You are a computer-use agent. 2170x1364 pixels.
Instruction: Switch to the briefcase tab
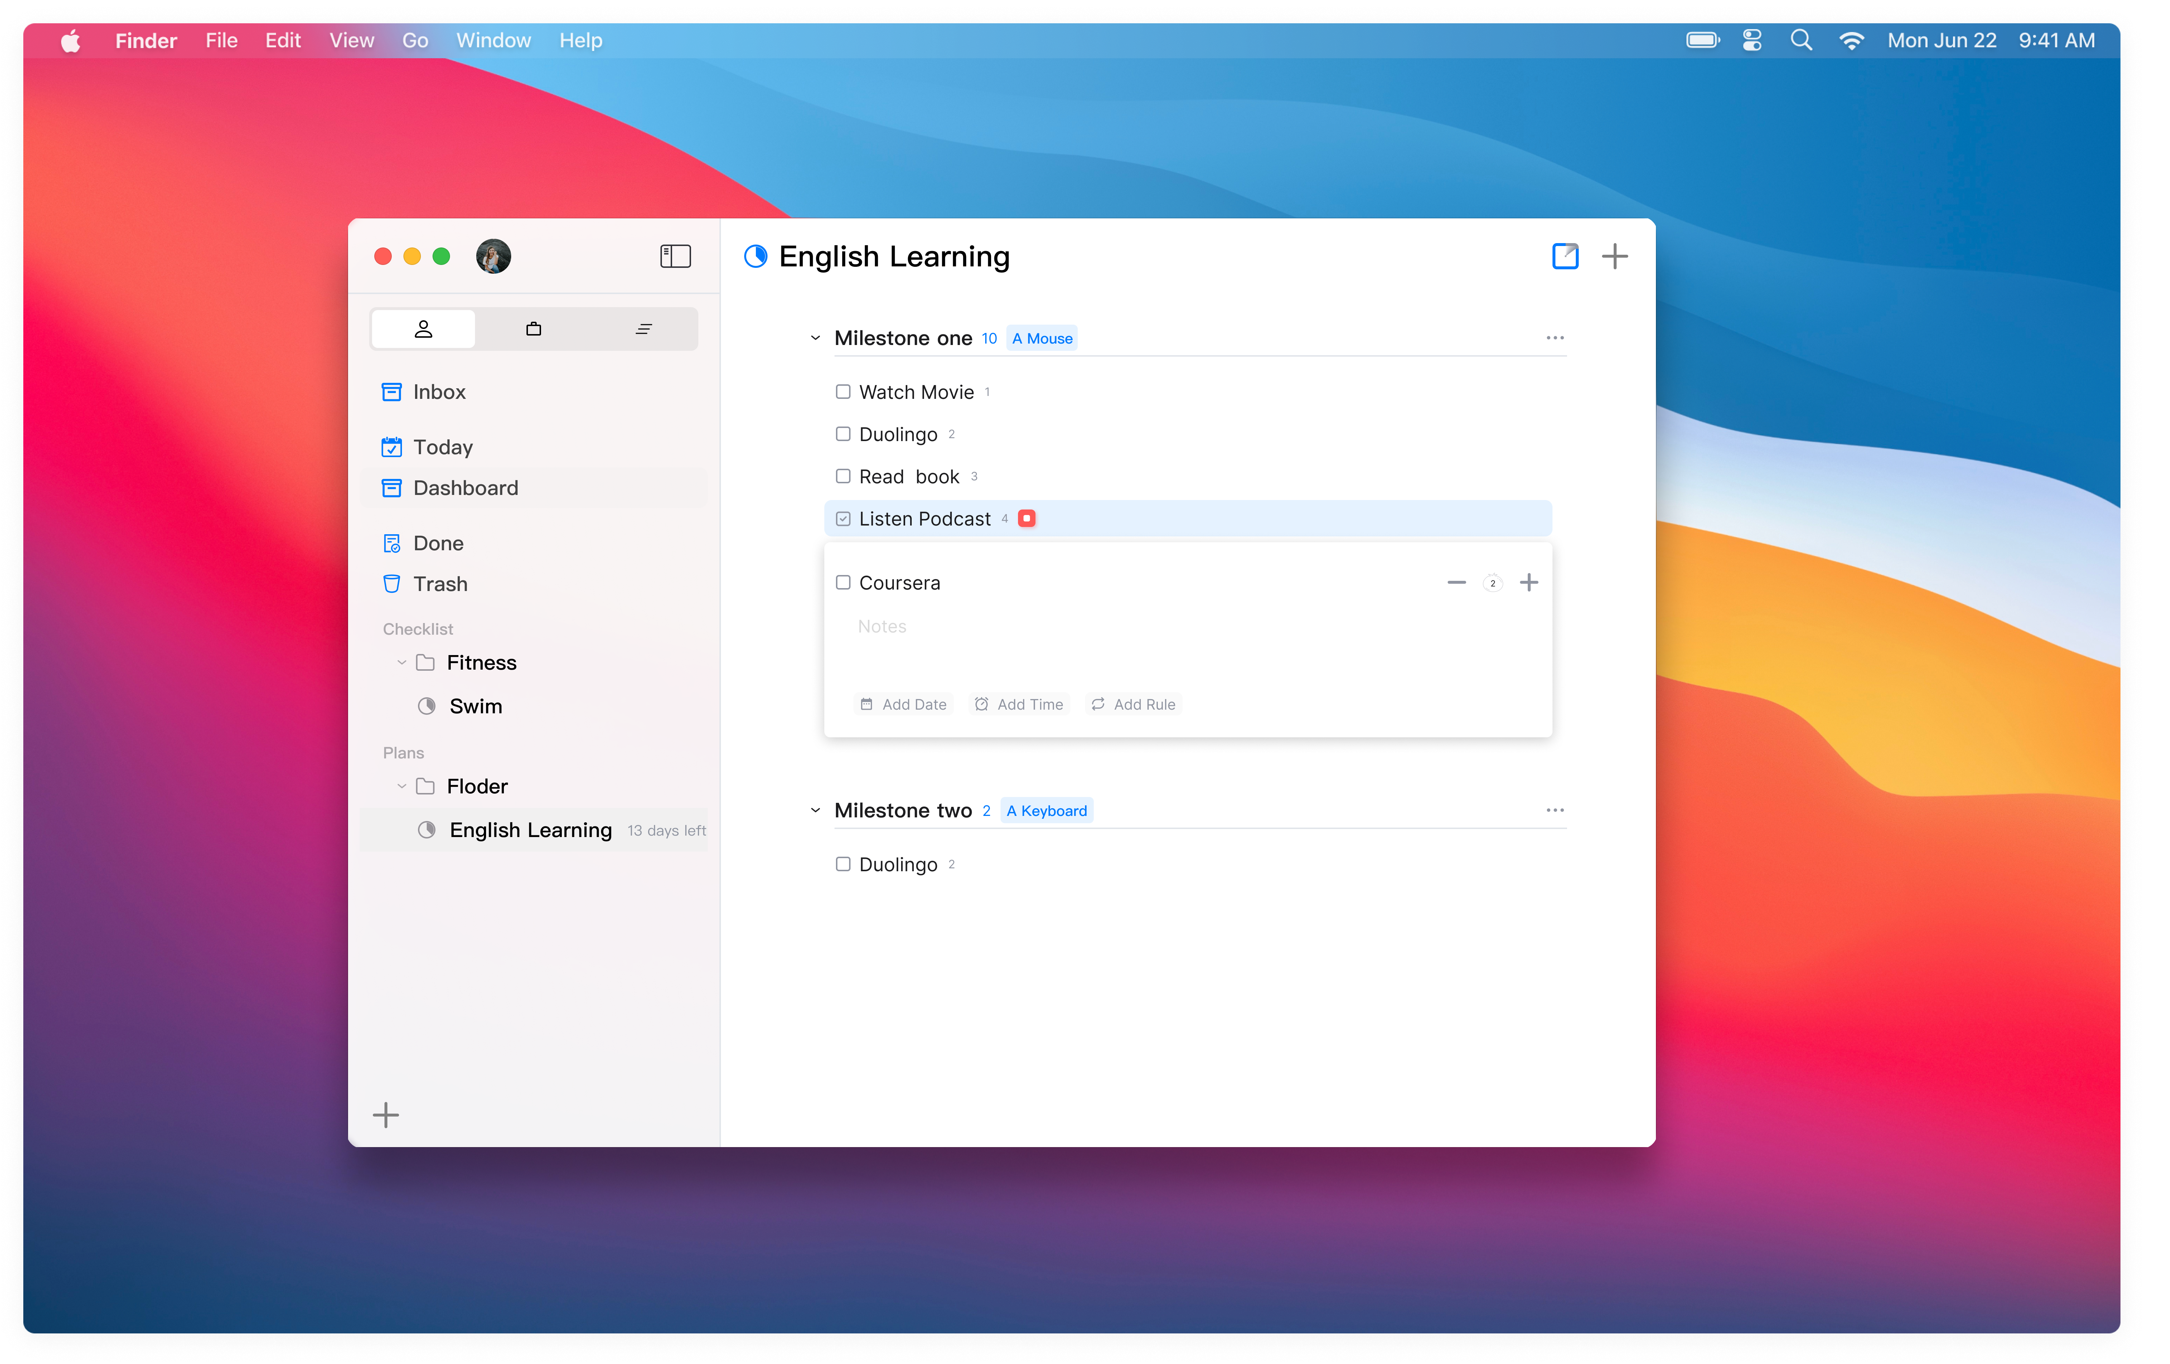coord(533,329)
